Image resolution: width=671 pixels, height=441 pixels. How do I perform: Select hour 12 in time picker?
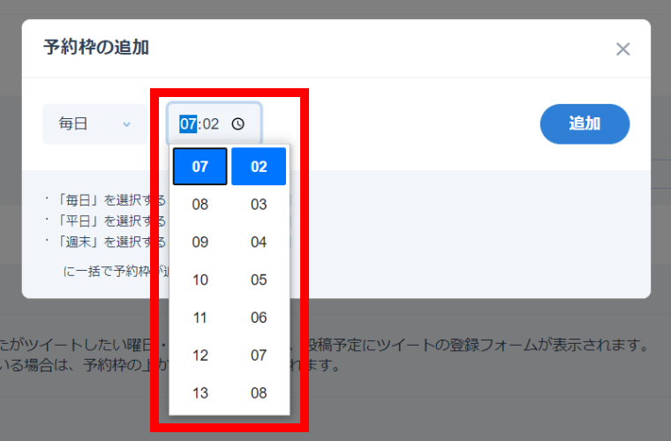pyautogui.click(x=200, y=355)
